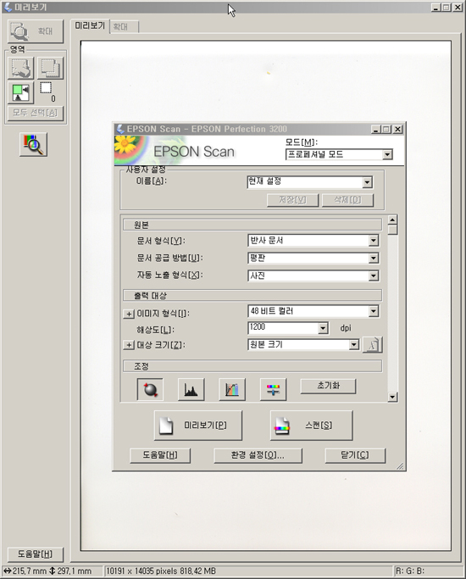Maximize the 미리보기 preview window
Screen dimensions: 466x579
pyautogui.click(x=447, y=7)
